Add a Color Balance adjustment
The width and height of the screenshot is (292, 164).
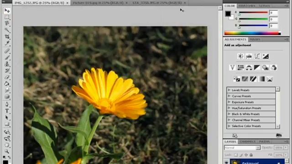249,67
